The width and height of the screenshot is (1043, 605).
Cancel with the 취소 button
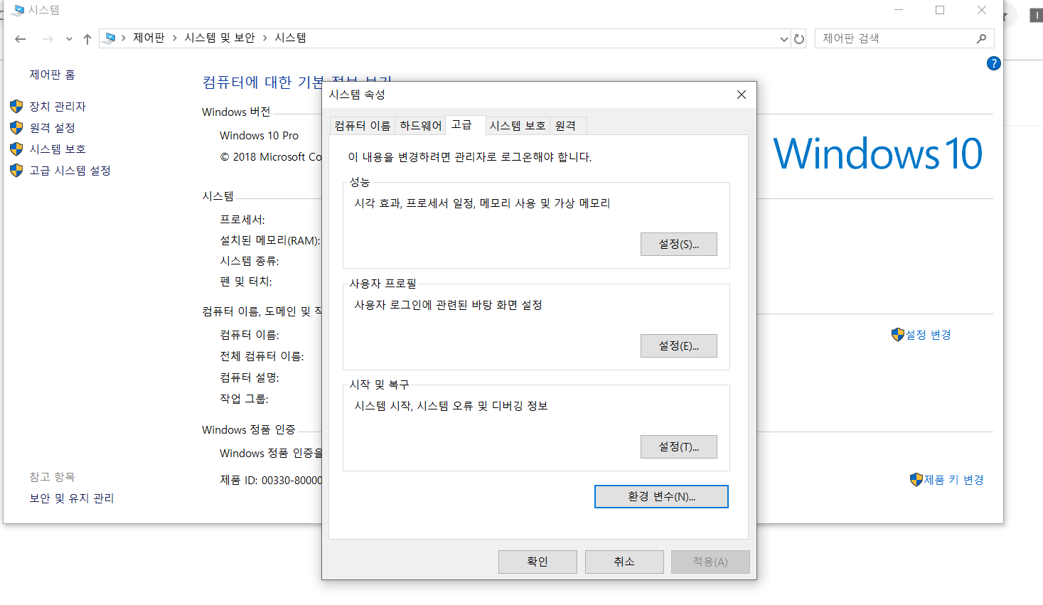point(624,562)
